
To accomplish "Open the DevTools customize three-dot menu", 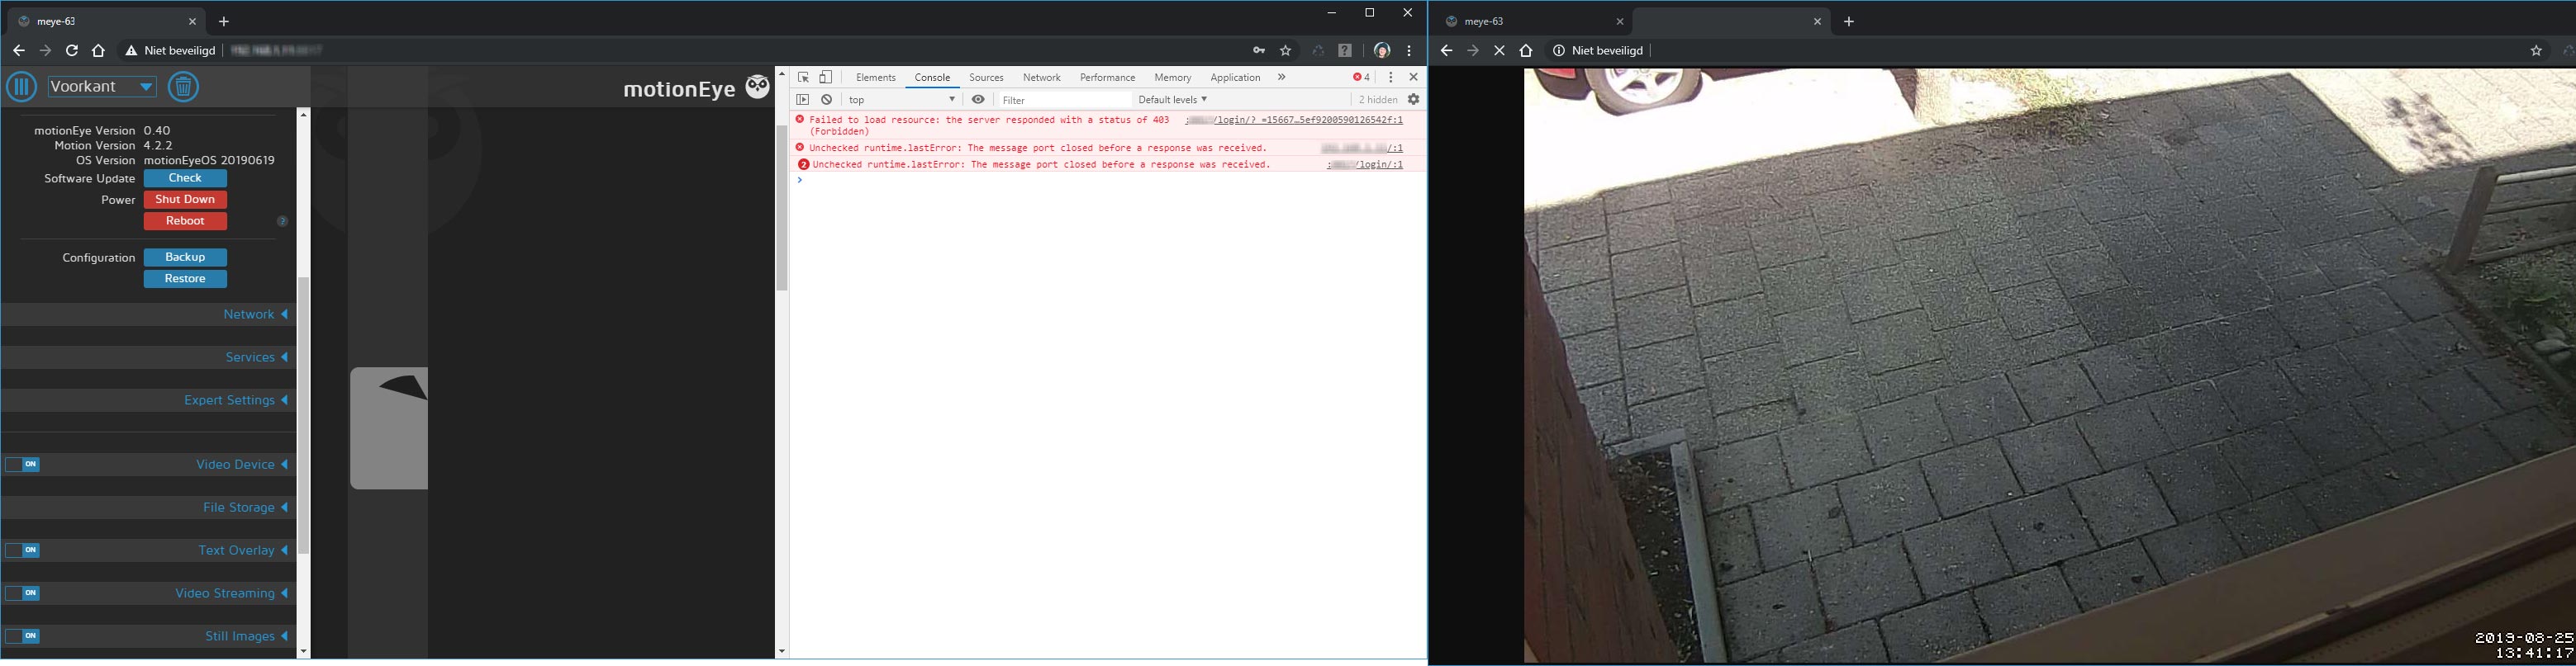I will [1390, 77].
